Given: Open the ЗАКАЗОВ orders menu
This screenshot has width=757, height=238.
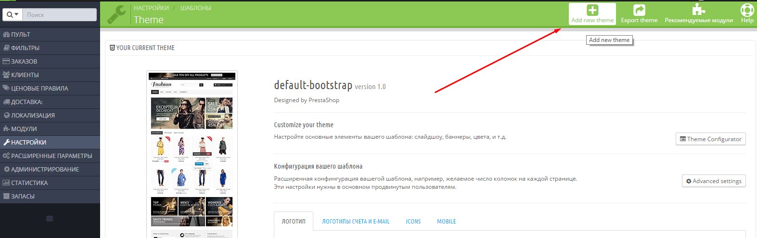Looking at the screenshot, I should pyautogui.click(x=24, y=62).
